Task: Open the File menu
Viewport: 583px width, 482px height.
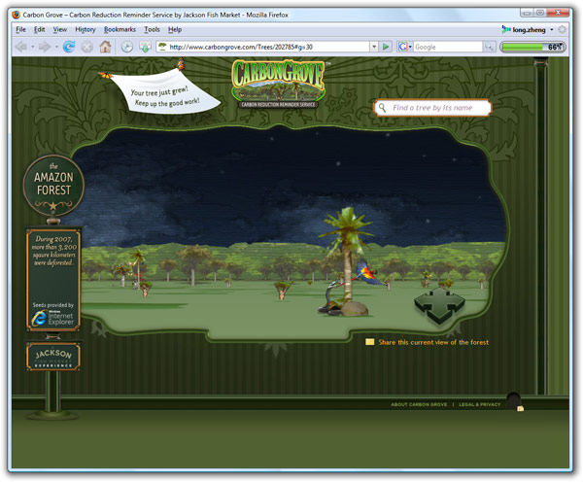Action: pos(20,29)
